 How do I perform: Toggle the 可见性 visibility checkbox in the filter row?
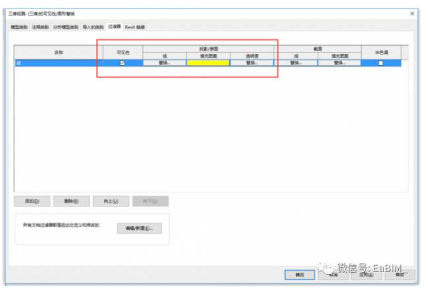coord(122,63)
